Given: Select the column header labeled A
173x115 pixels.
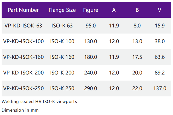Looking at the screenshot, I should click(x=114, y=10).
